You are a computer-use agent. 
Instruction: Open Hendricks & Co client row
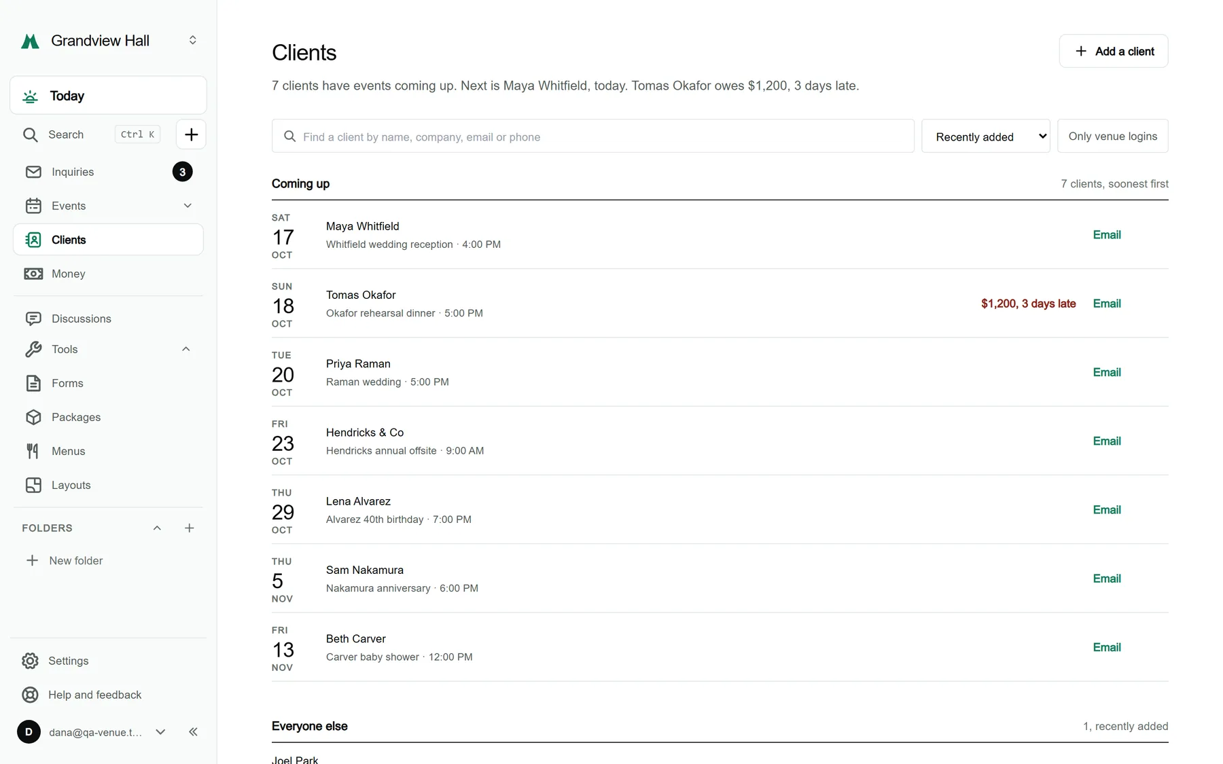click(x=720, y=441)
